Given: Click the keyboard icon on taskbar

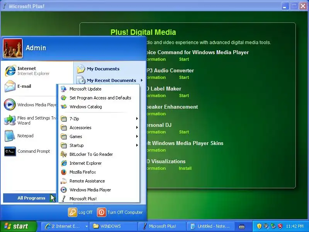Looking at the screenshot, I should tap(242, 226).
